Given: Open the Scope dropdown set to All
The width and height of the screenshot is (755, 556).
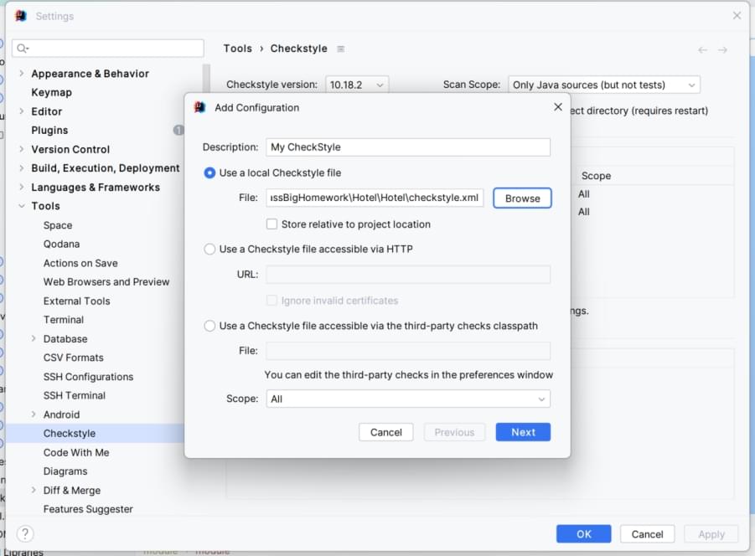Looking at the screenshot, I should click(407, 399).
